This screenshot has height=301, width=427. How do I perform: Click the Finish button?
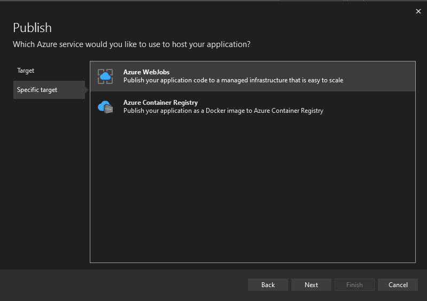pyautogui.click(x=354, y=284)
